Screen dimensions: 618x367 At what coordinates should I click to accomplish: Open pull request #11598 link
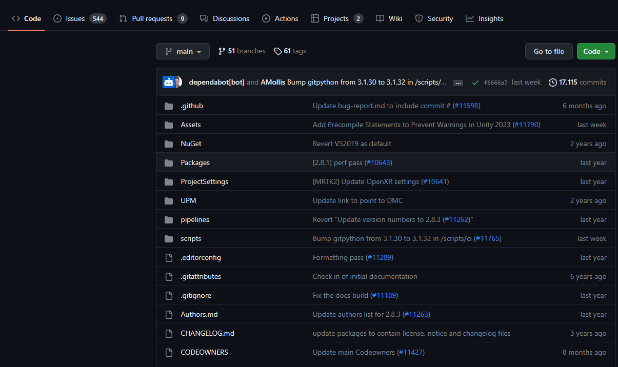pos(466,106)
